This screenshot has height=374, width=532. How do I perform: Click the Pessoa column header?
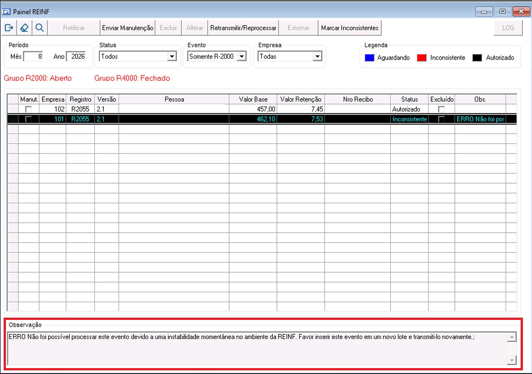click(174, 99)
